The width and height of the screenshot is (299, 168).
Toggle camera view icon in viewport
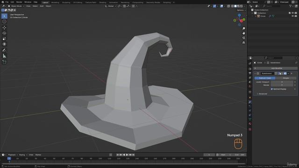click(243, 38)
